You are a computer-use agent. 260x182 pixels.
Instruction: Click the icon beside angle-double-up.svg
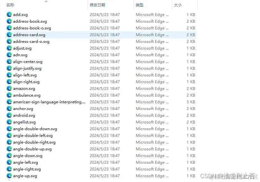click(x=9, y=149)
